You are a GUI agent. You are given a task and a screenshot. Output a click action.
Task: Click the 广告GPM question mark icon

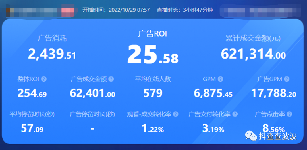287,79
